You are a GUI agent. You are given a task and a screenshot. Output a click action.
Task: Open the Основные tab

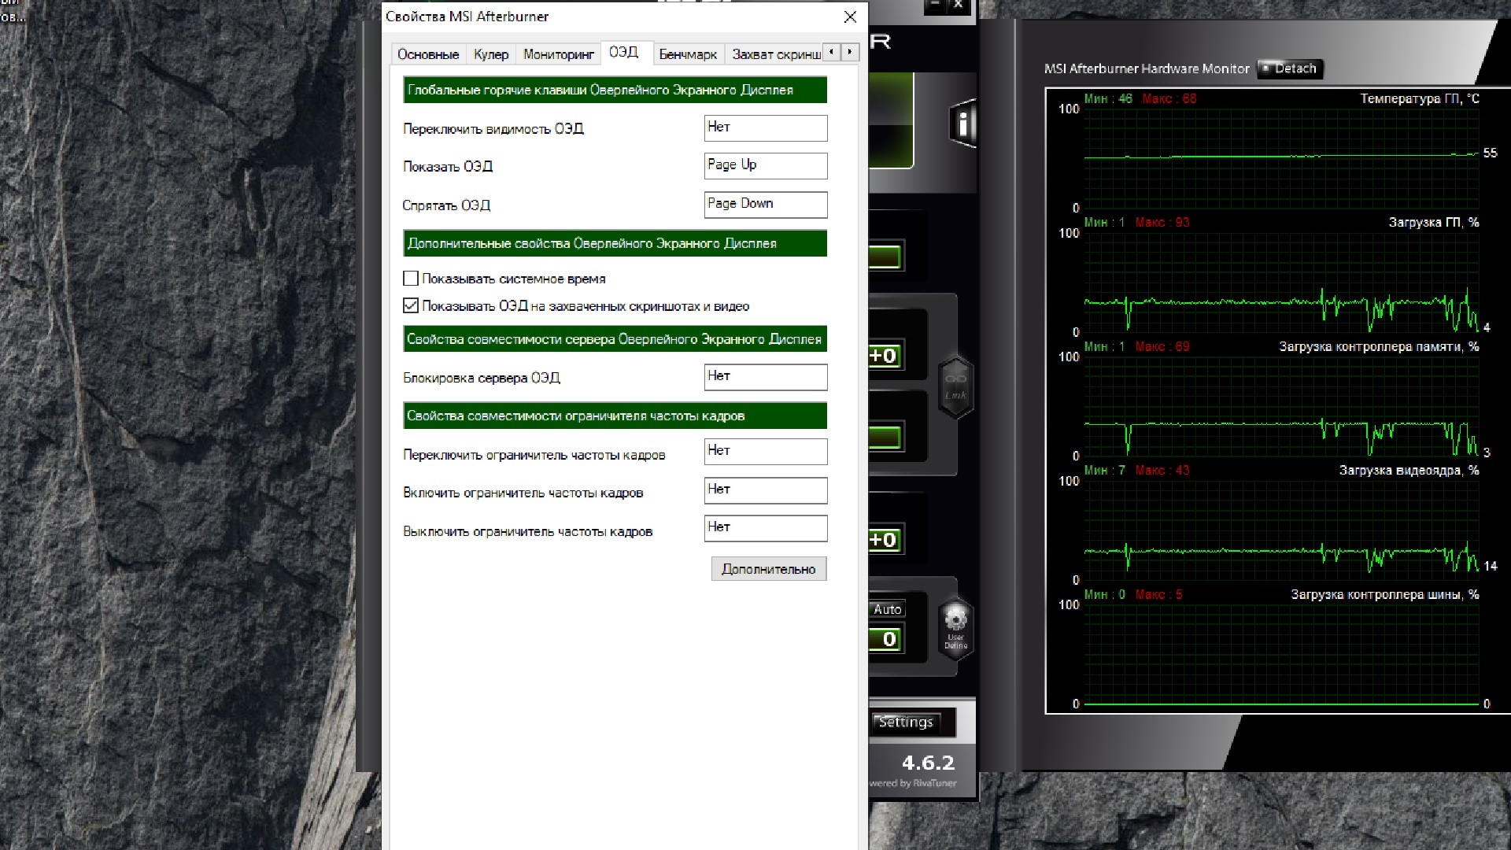428,54
